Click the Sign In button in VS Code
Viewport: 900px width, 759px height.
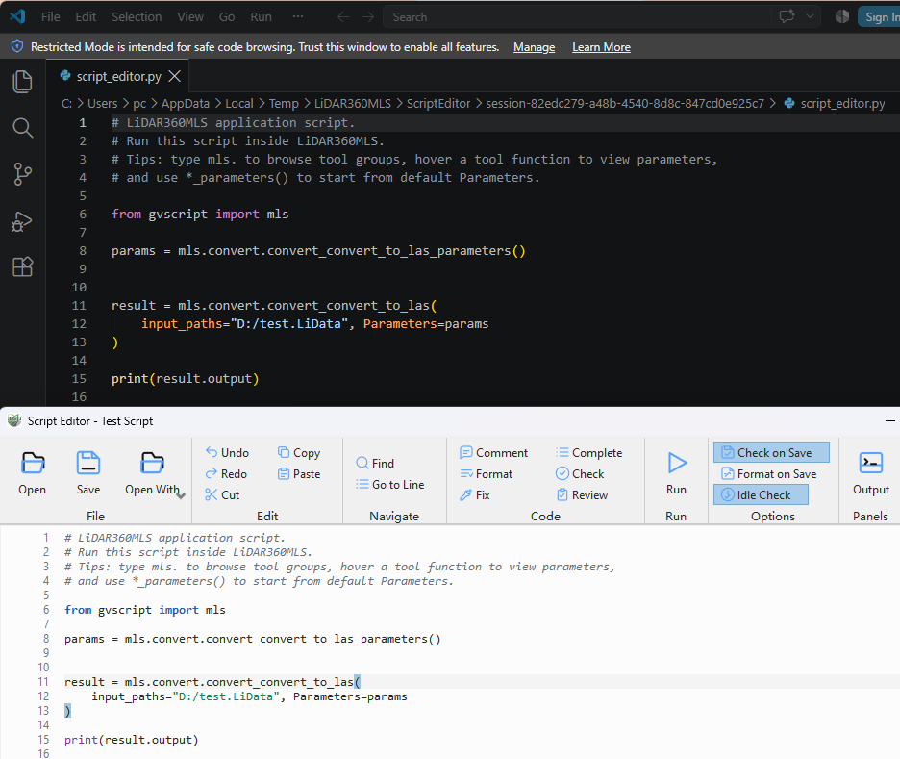pos(880,16)
